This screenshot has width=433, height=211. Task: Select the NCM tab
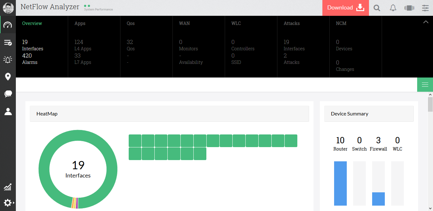point(341,23)
